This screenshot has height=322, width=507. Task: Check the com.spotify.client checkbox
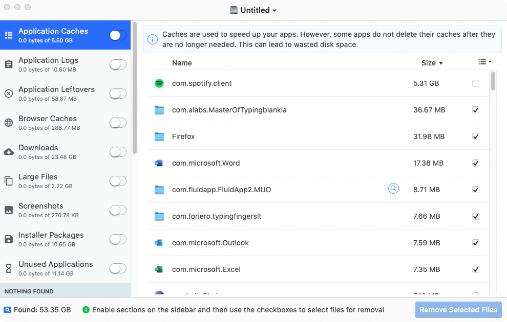click(475, 83)
